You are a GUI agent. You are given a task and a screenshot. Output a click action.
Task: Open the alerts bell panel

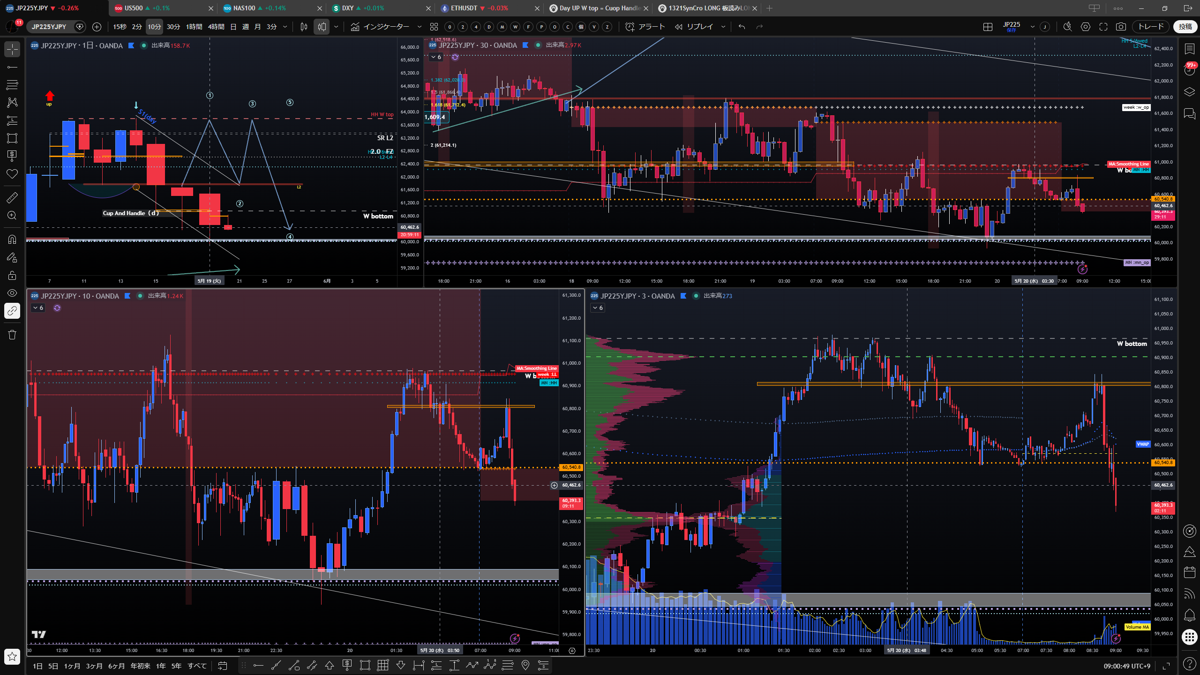click(x=1190, y=615)
